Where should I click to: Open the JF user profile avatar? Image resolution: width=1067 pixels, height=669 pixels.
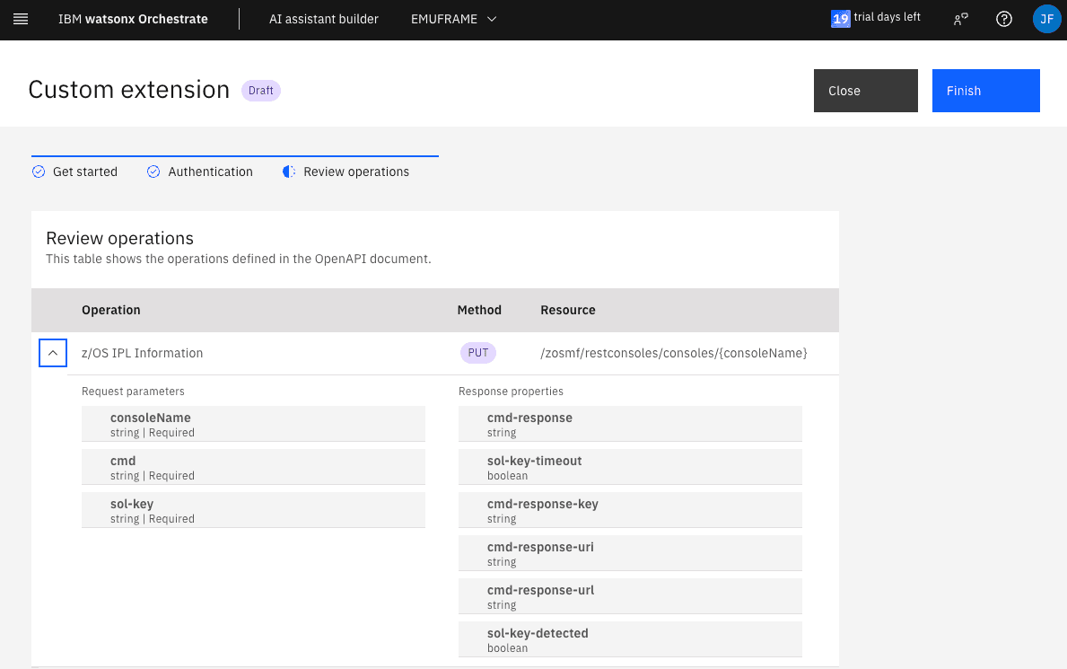tap(1046, 19)
